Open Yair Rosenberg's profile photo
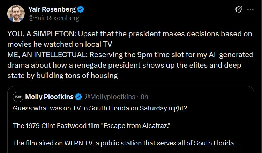Viewport: 262px width, 153px height. 16,14
